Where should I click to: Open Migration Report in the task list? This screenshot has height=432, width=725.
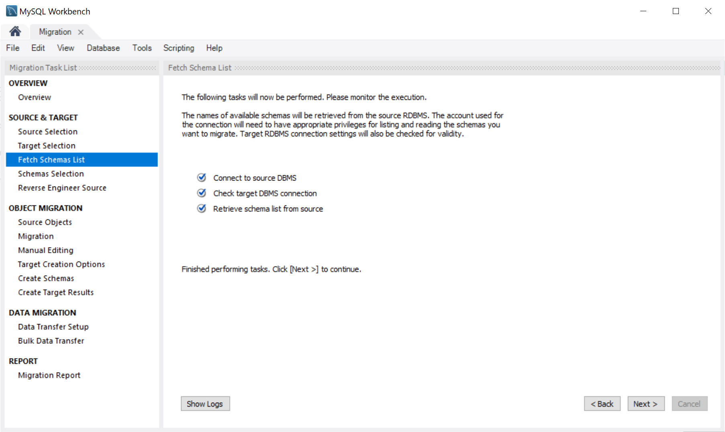click(x=49, y=375)
